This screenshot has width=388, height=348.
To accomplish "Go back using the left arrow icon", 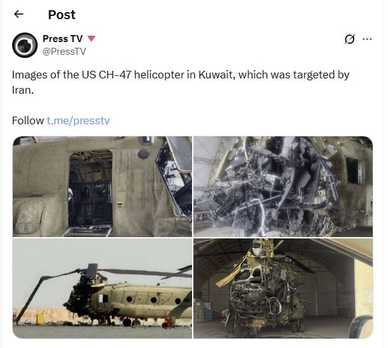I will 19,14.
